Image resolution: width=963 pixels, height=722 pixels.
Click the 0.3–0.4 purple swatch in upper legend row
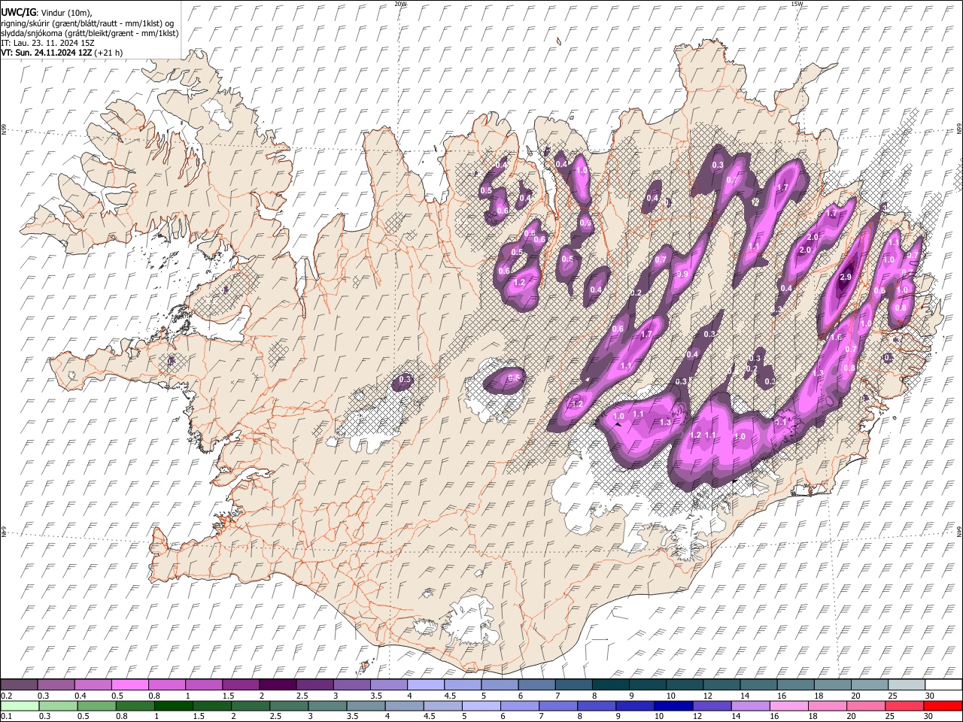click(56, 684)
